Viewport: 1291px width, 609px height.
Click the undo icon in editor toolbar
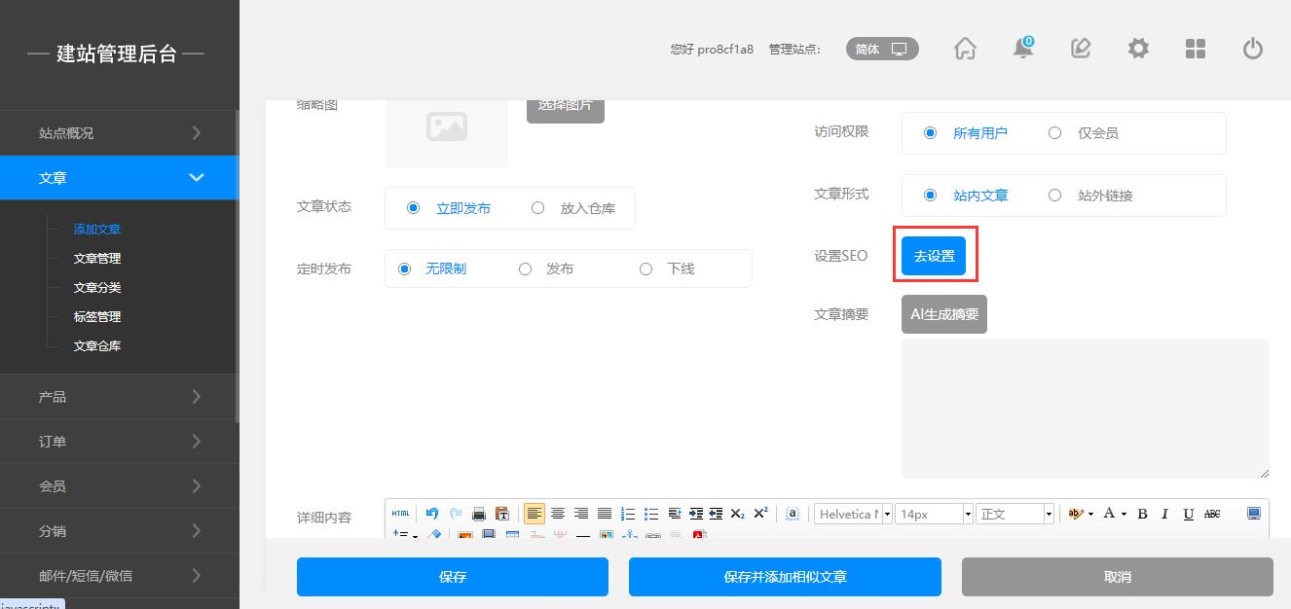(x=431, y=514)
